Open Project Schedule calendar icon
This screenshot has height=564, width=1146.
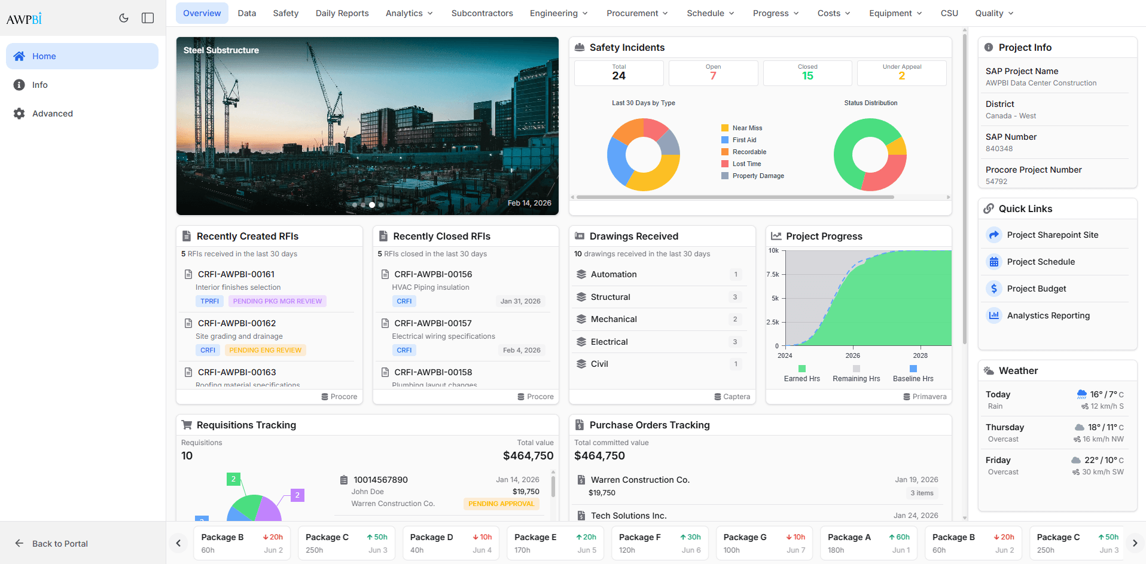pyautogui.click(x=994, y=262)
